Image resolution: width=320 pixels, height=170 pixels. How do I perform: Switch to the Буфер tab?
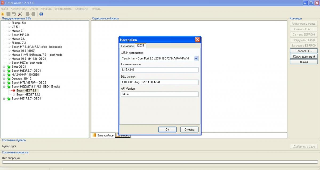pyautogui.click(x=123, y=135)
